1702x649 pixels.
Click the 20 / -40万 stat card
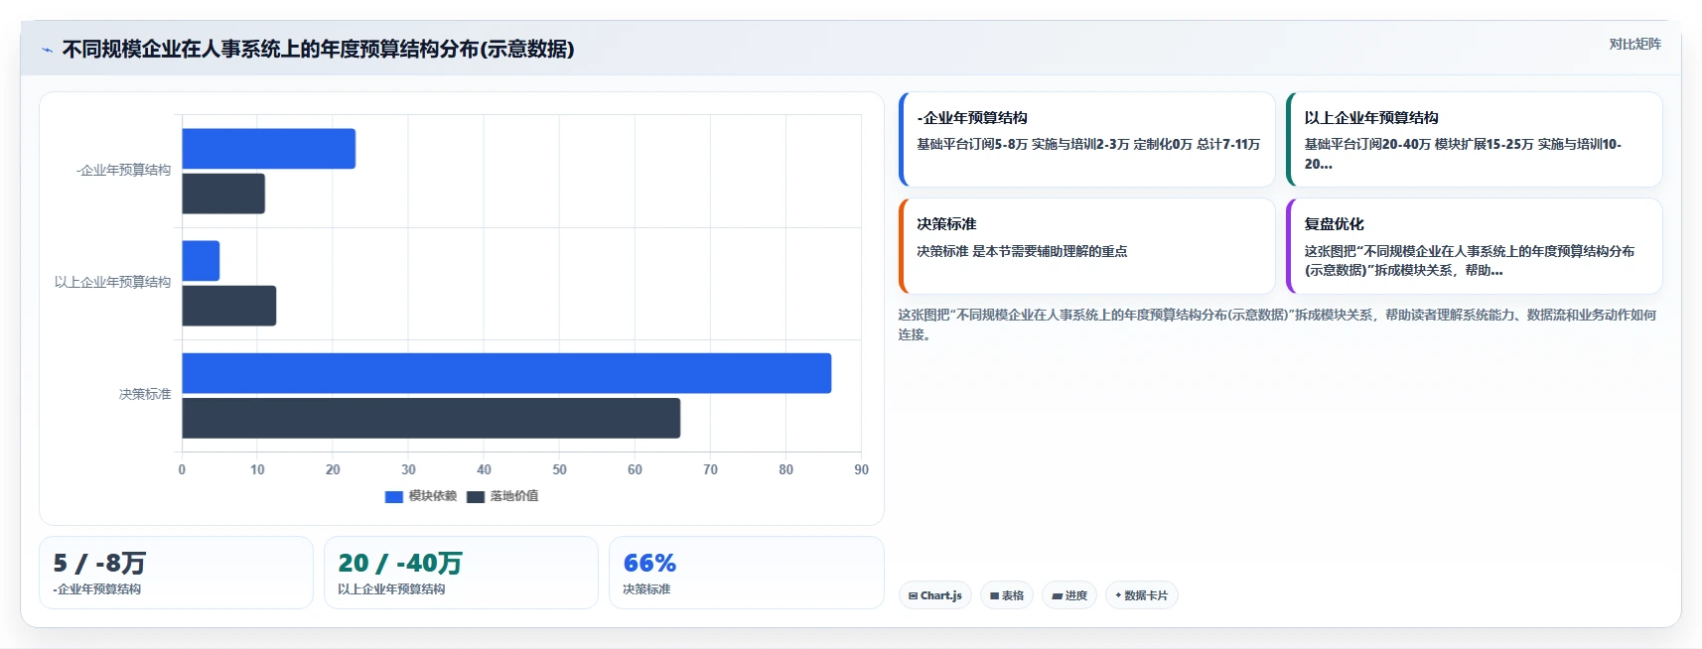tap(461, 573)
